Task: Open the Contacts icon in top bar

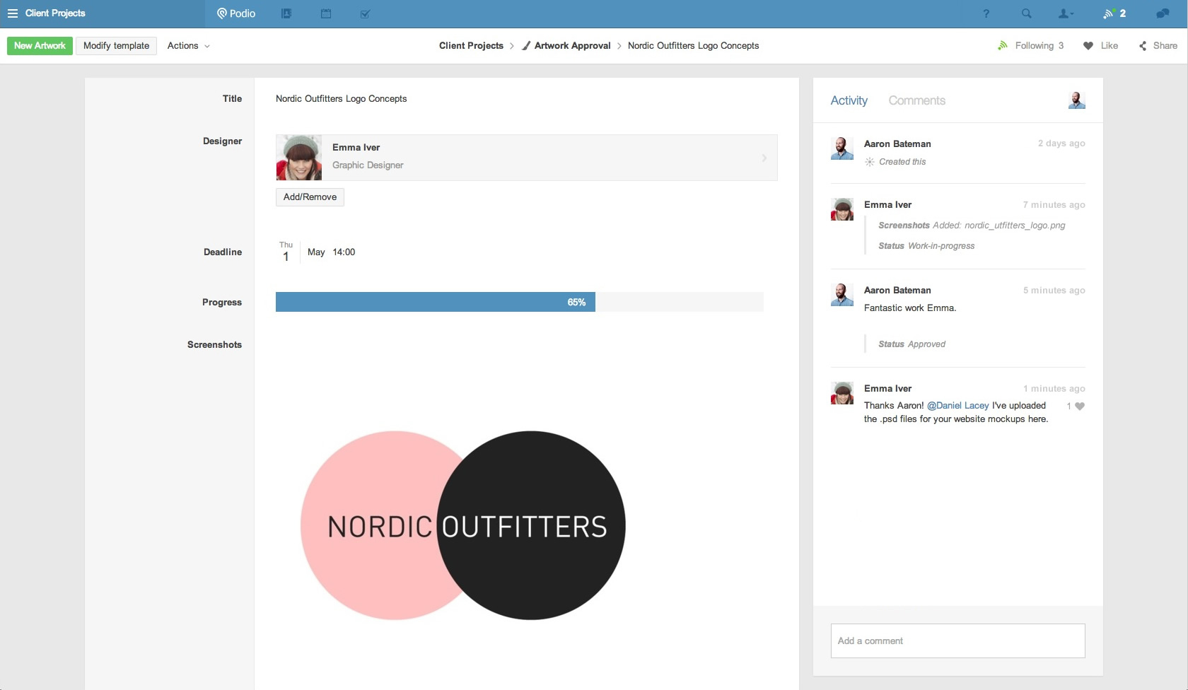Action: point(286,13)
